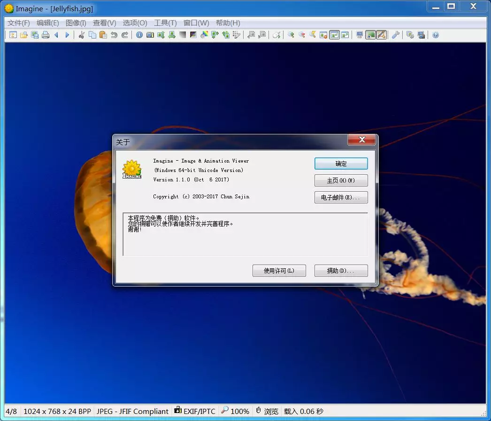This screenshot has height=421, width=491.
Task: Click "JPEG - JFIF Compliant" in status bar
Action: point(132,411)
